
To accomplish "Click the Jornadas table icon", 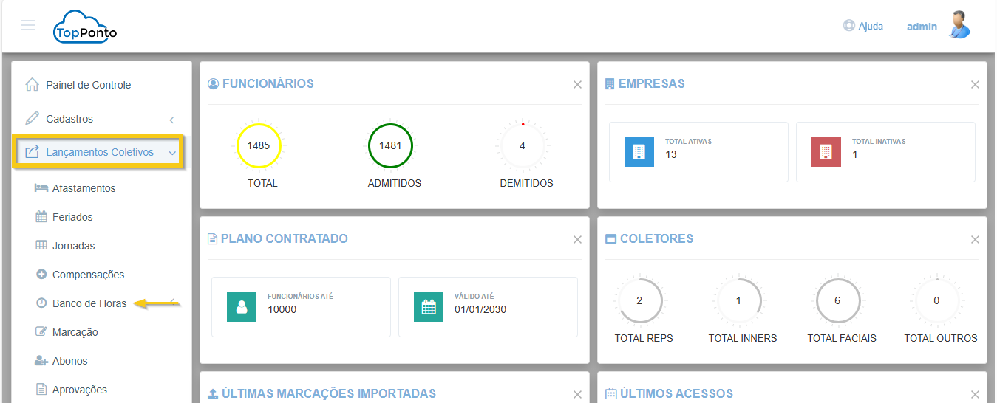I will pyautogui.click(x=41, y=246).
